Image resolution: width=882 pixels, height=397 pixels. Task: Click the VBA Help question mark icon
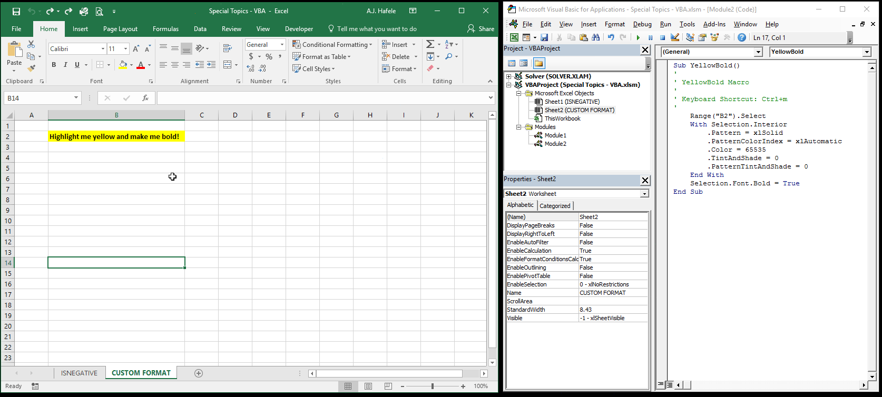(x=742, y=38)
